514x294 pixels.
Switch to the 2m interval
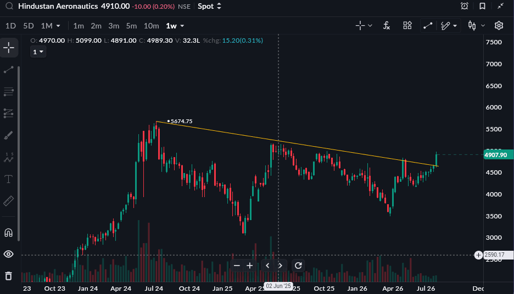[x=96, y=26]
